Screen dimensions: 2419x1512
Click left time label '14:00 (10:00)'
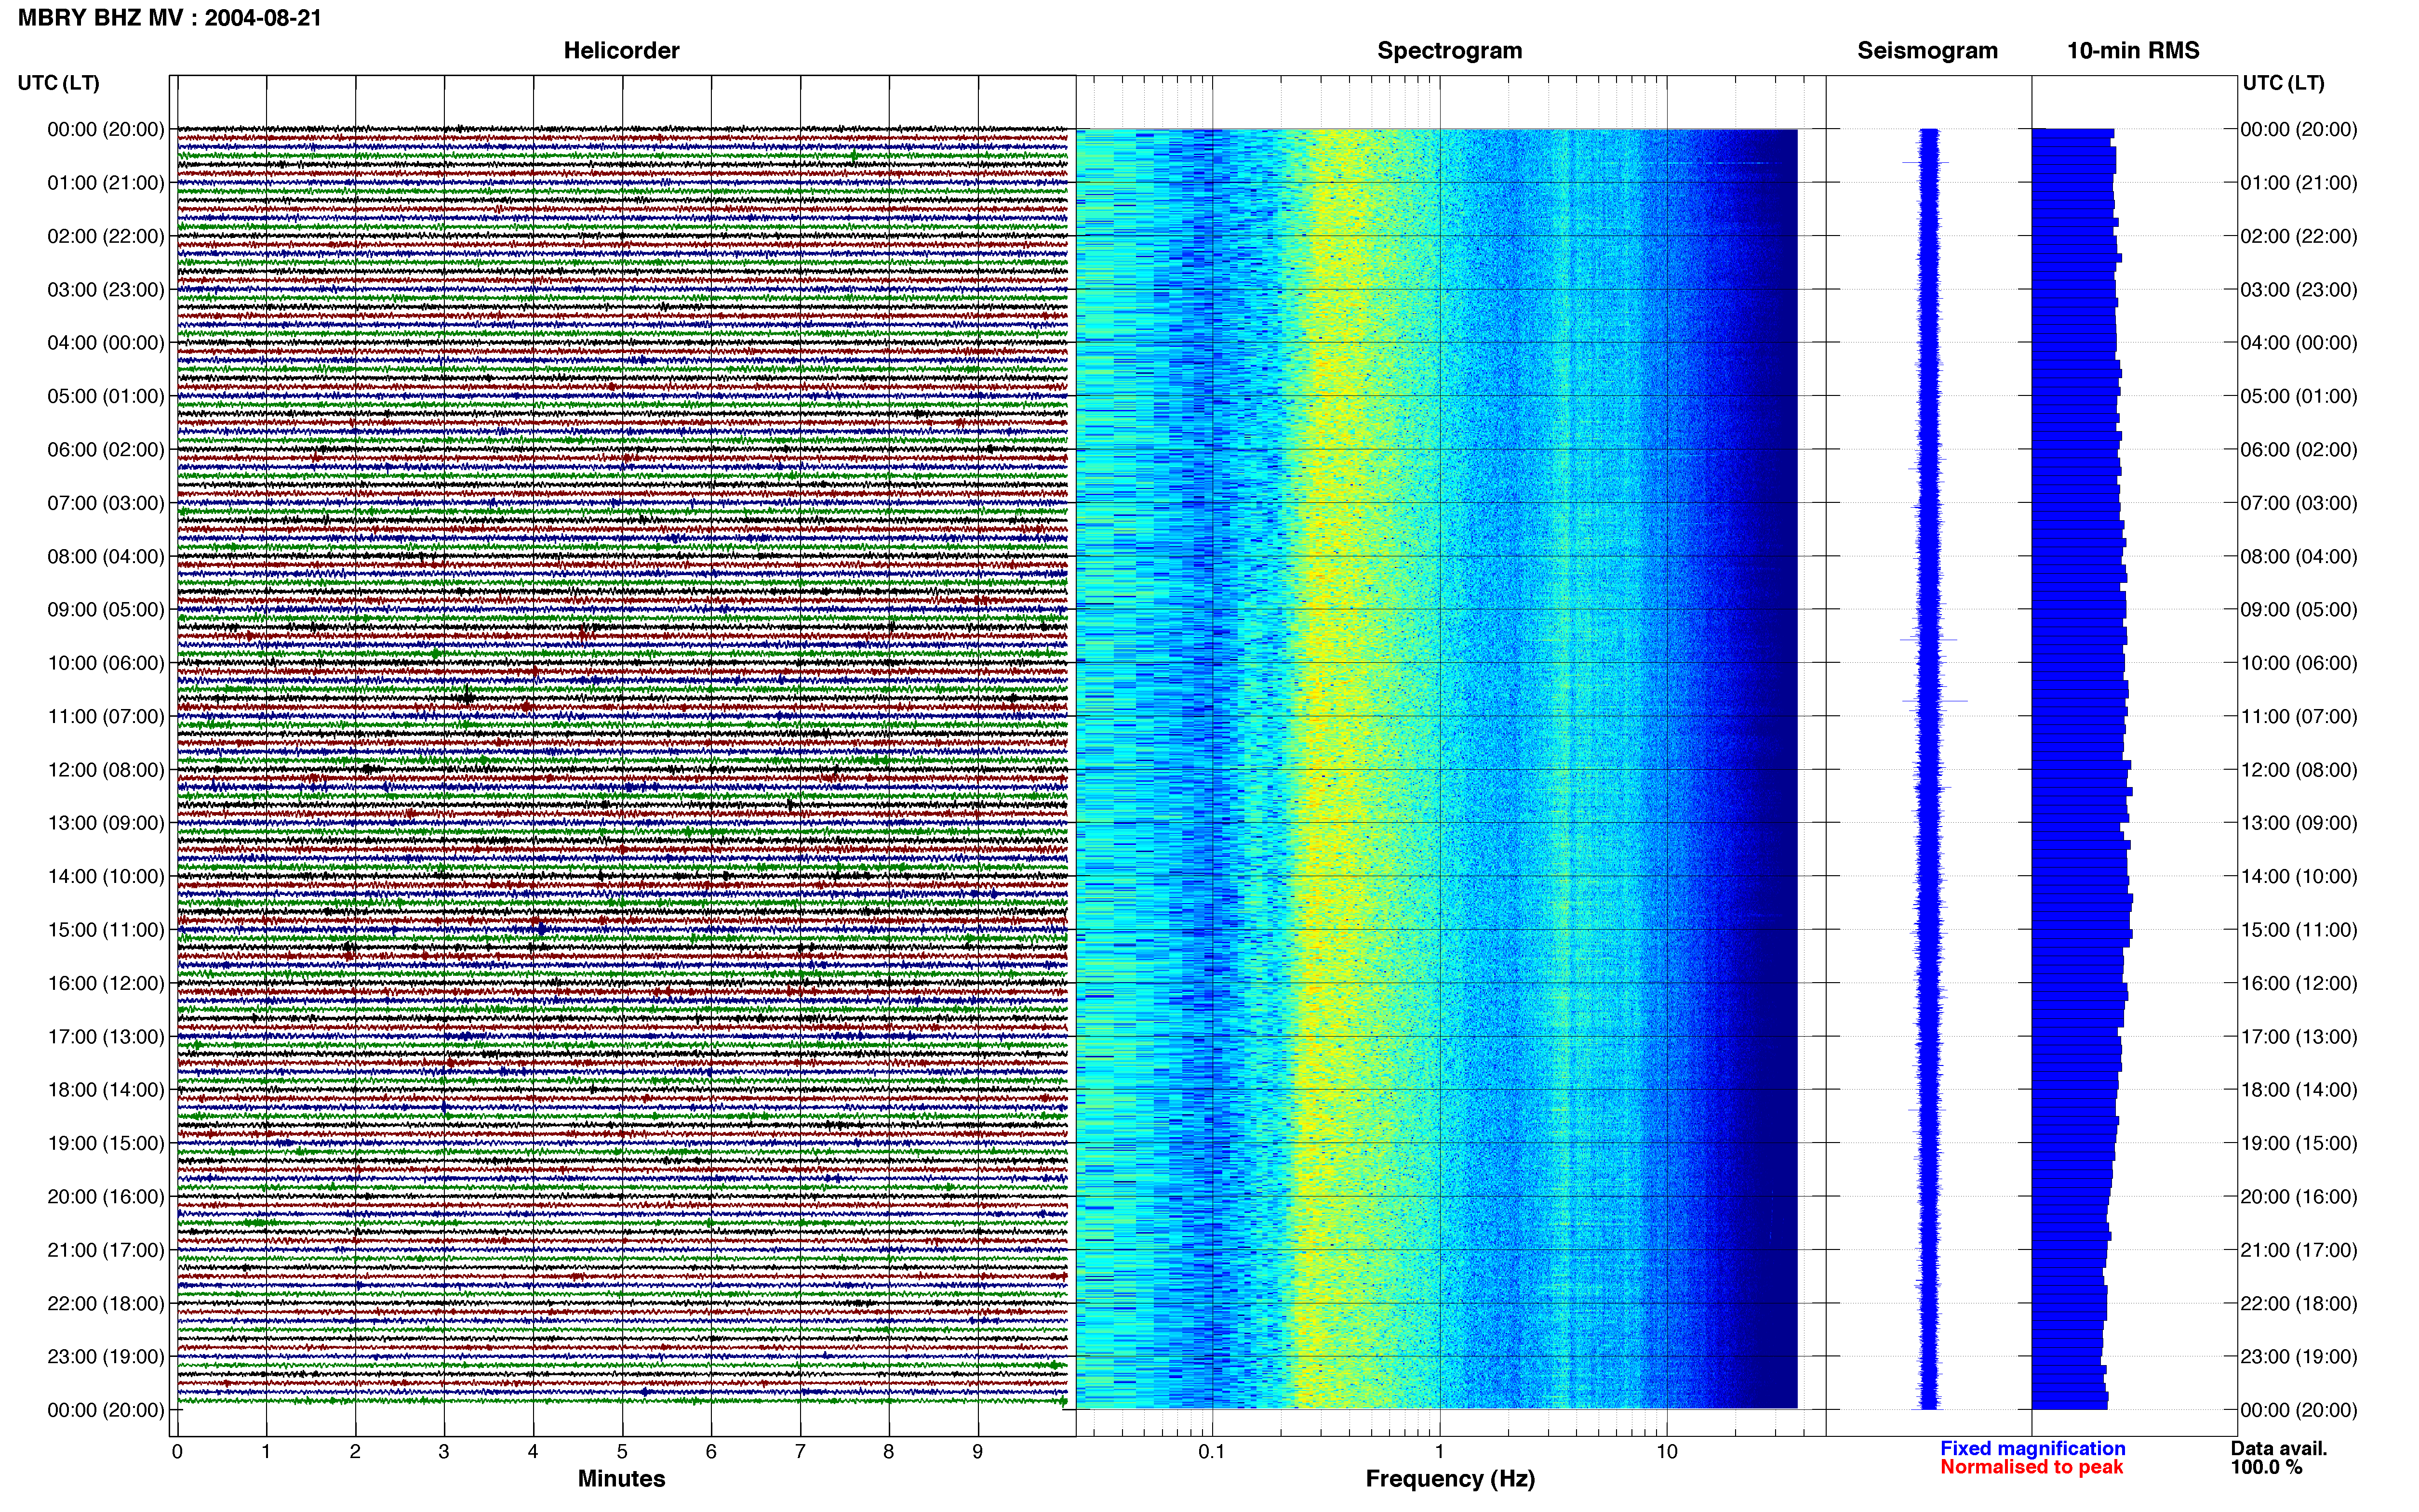[106, 876]
